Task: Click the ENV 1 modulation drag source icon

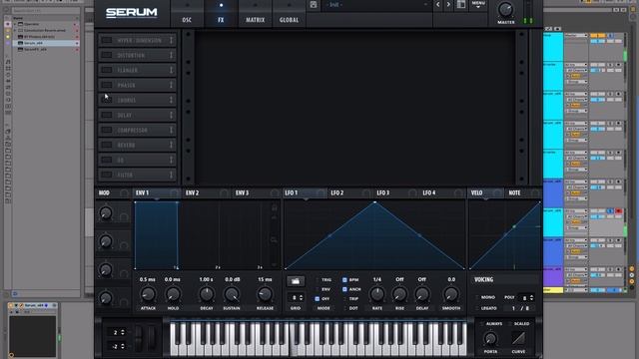Action: pos(175,192)
